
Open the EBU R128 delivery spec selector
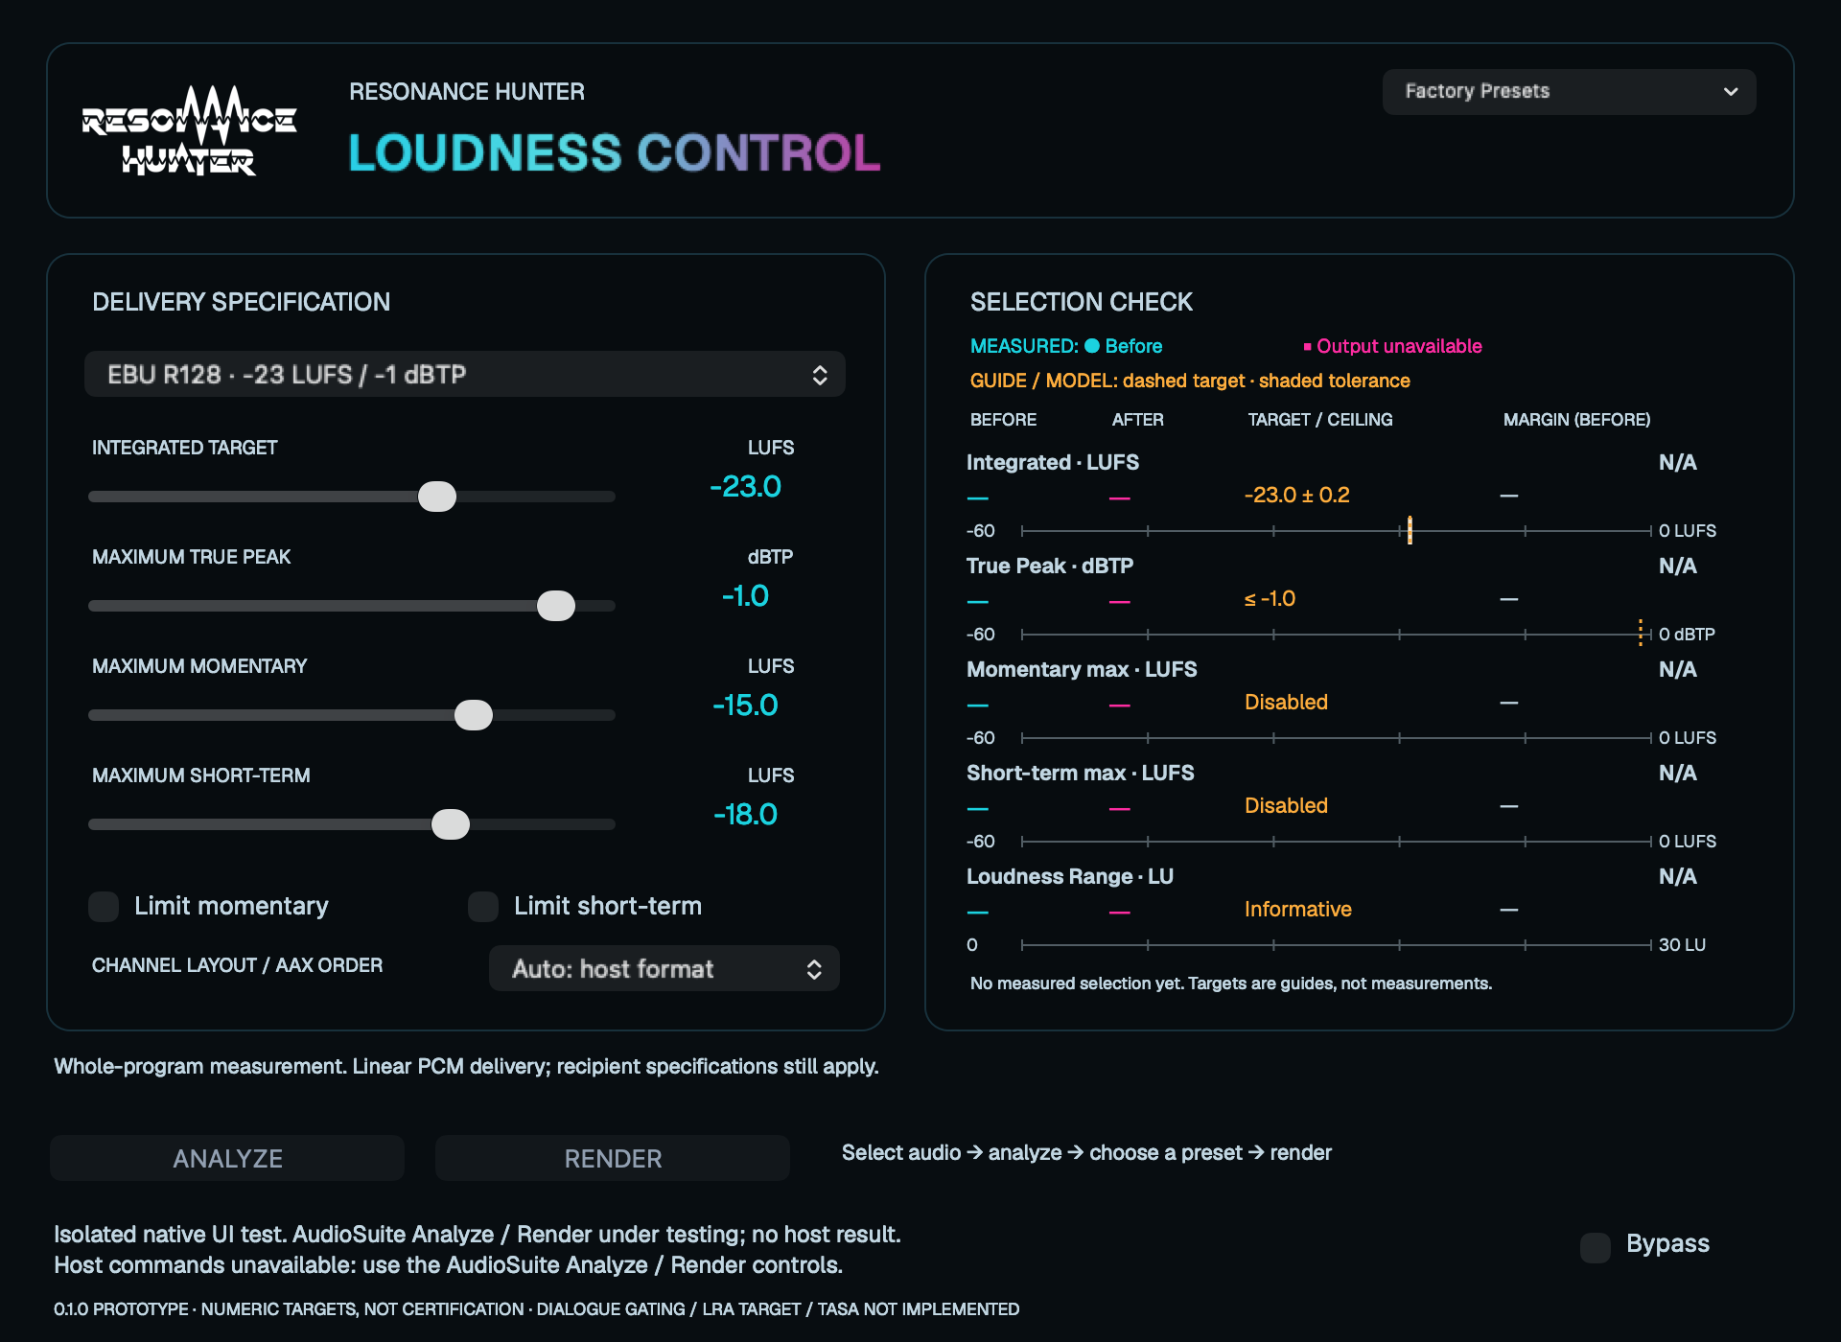pos(465,374)
